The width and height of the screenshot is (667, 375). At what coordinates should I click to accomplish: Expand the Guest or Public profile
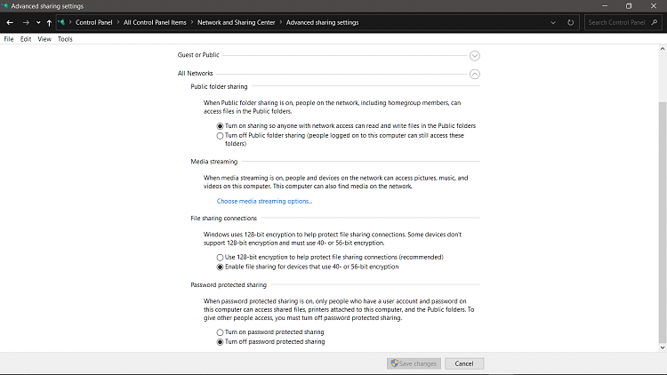pos(475,56)
